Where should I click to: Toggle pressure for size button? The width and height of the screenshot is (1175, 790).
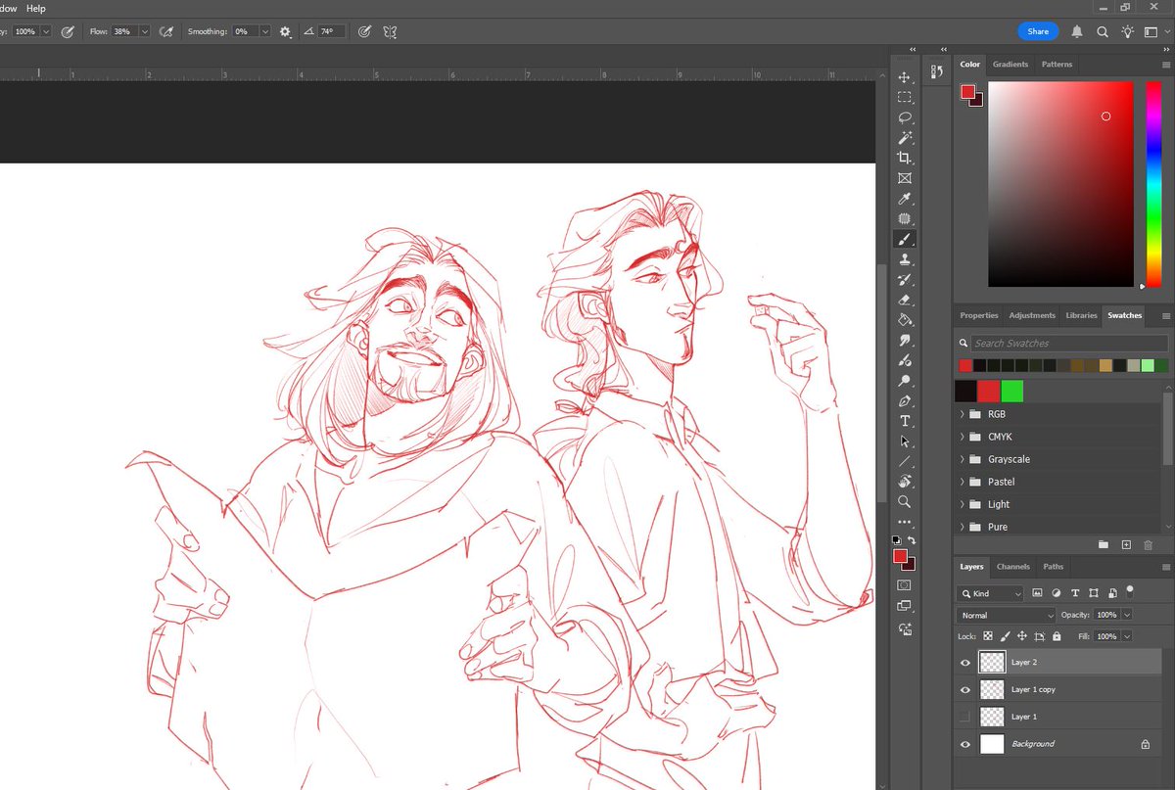coord(364,31)
